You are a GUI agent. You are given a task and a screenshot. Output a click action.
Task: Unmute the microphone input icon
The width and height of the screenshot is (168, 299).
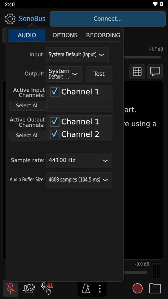pyautogui.click(x=11, y=288)
